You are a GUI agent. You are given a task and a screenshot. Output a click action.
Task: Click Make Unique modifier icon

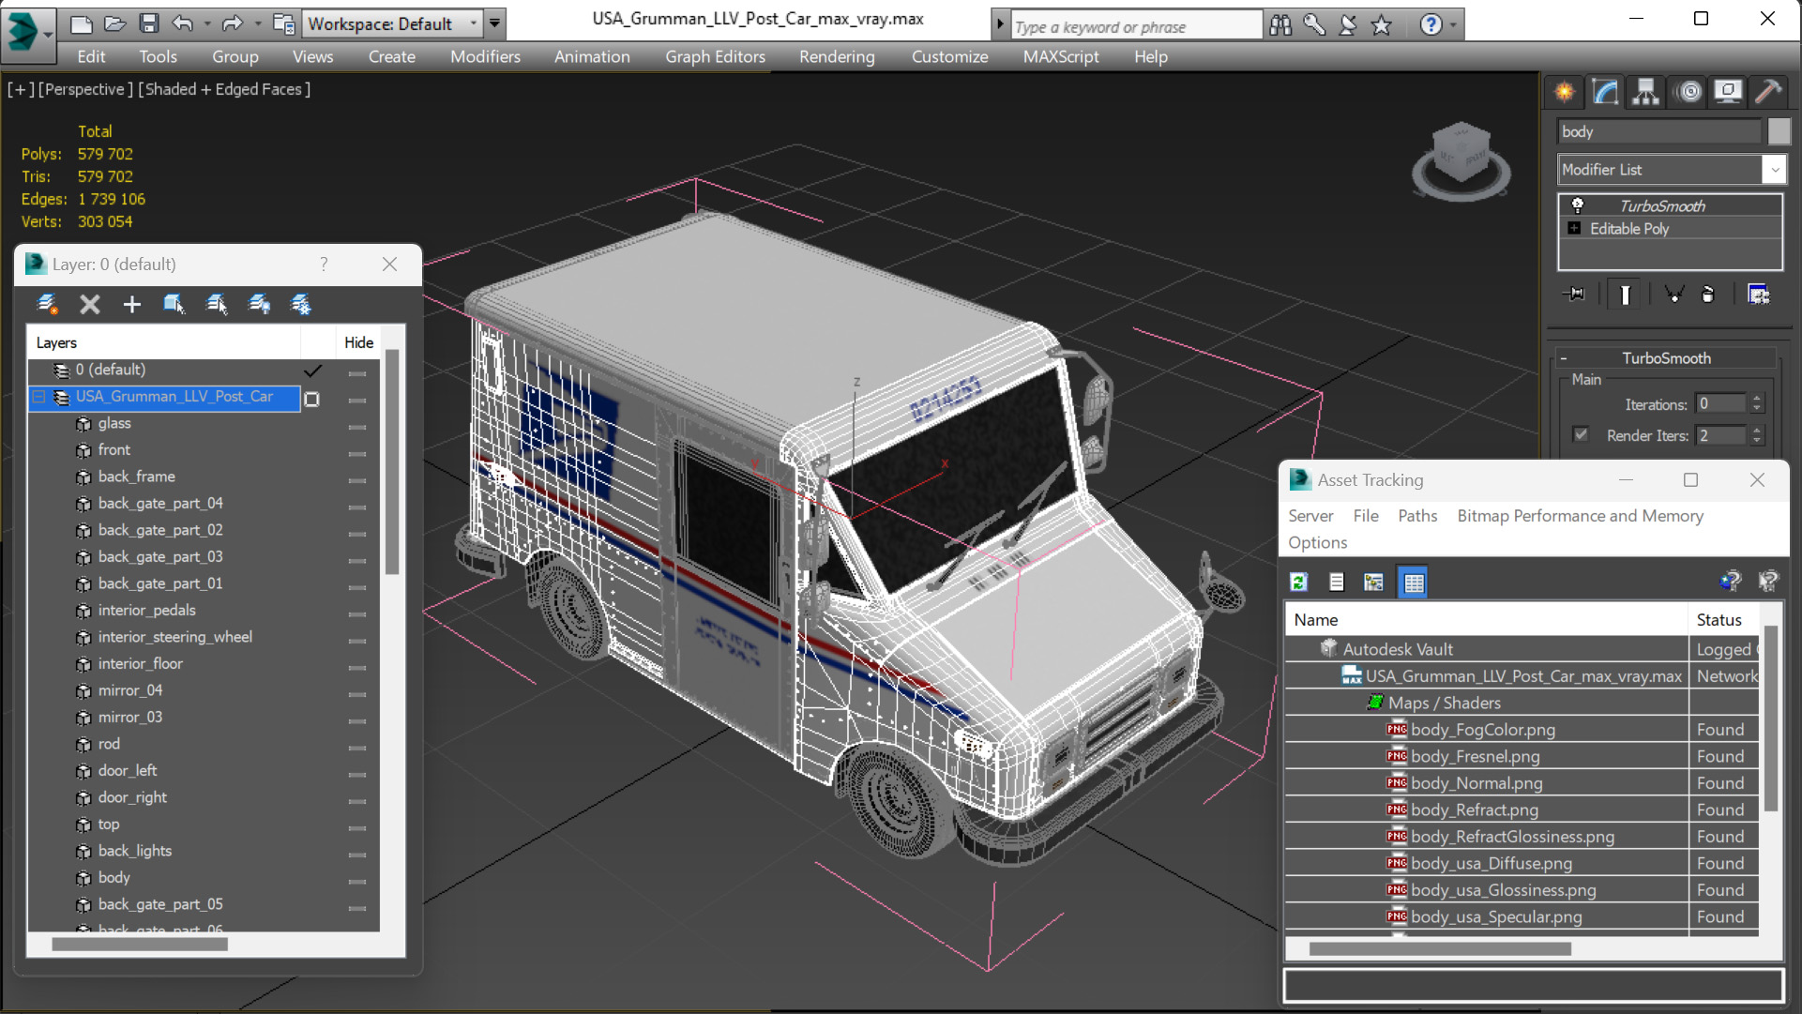point(1673,295)
